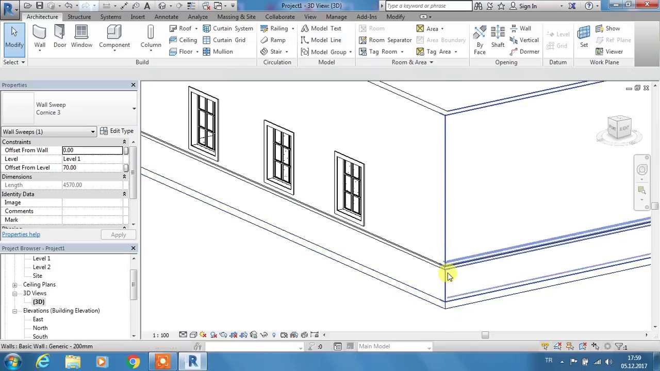Toggle Select Underlay Elements in status bar
The width and height of the screenshot is (660, 371).
pos(557,346)
